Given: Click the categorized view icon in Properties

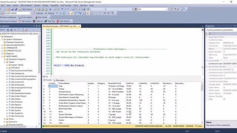Looking at the screenshot, I should click(207, 33).
